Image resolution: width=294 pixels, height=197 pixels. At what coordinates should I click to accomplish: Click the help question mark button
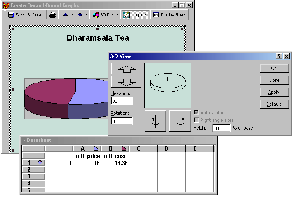click(279, 56)
